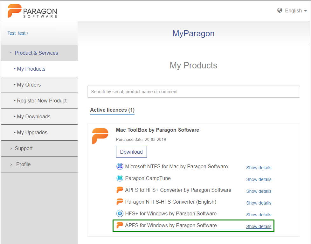311x244 pixels.
Task: Click the Paragon Software logo
Action: [x=32, y=11]
